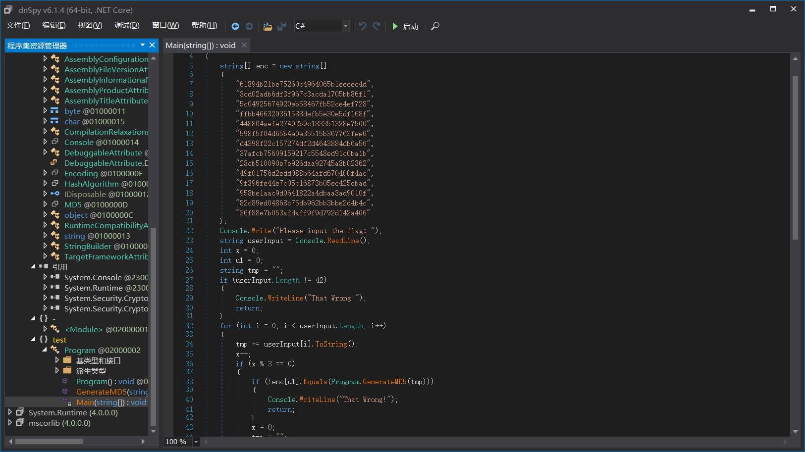Select the Main(string[]) : void tree item
Viewport: 805px width, 452px height.
click(x=111, y=402)
